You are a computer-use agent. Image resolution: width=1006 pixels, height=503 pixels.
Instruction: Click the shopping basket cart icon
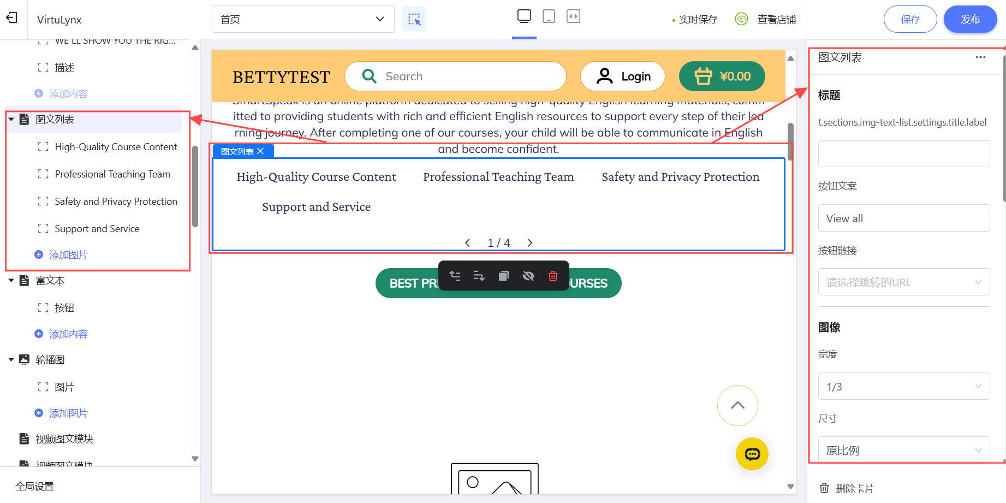(703, 76)
